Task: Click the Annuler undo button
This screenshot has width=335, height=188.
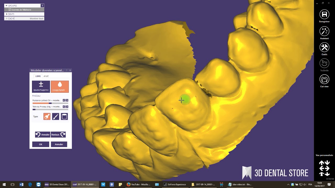Action: point(43,134)
